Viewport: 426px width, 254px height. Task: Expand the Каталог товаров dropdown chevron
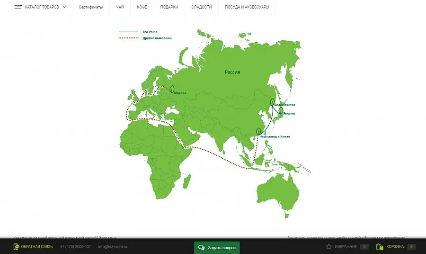point(64,7)
